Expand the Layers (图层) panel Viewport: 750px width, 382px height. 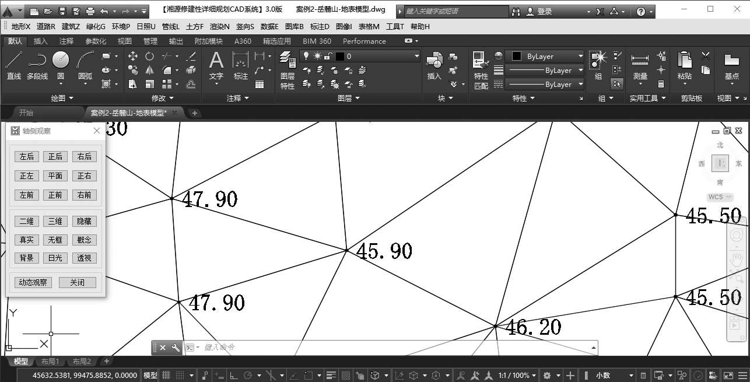[349, 99]
